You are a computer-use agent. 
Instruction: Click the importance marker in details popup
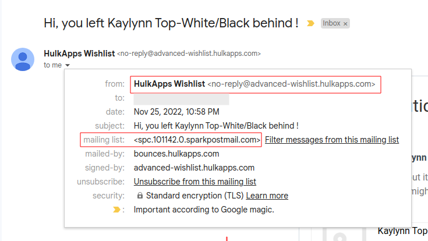pyautogui.click(x=116, y=210)
